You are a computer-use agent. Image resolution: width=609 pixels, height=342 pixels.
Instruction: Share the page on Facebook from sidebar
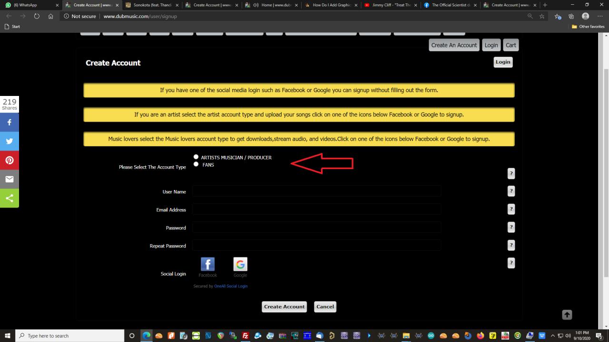click(x=10, y=122)
